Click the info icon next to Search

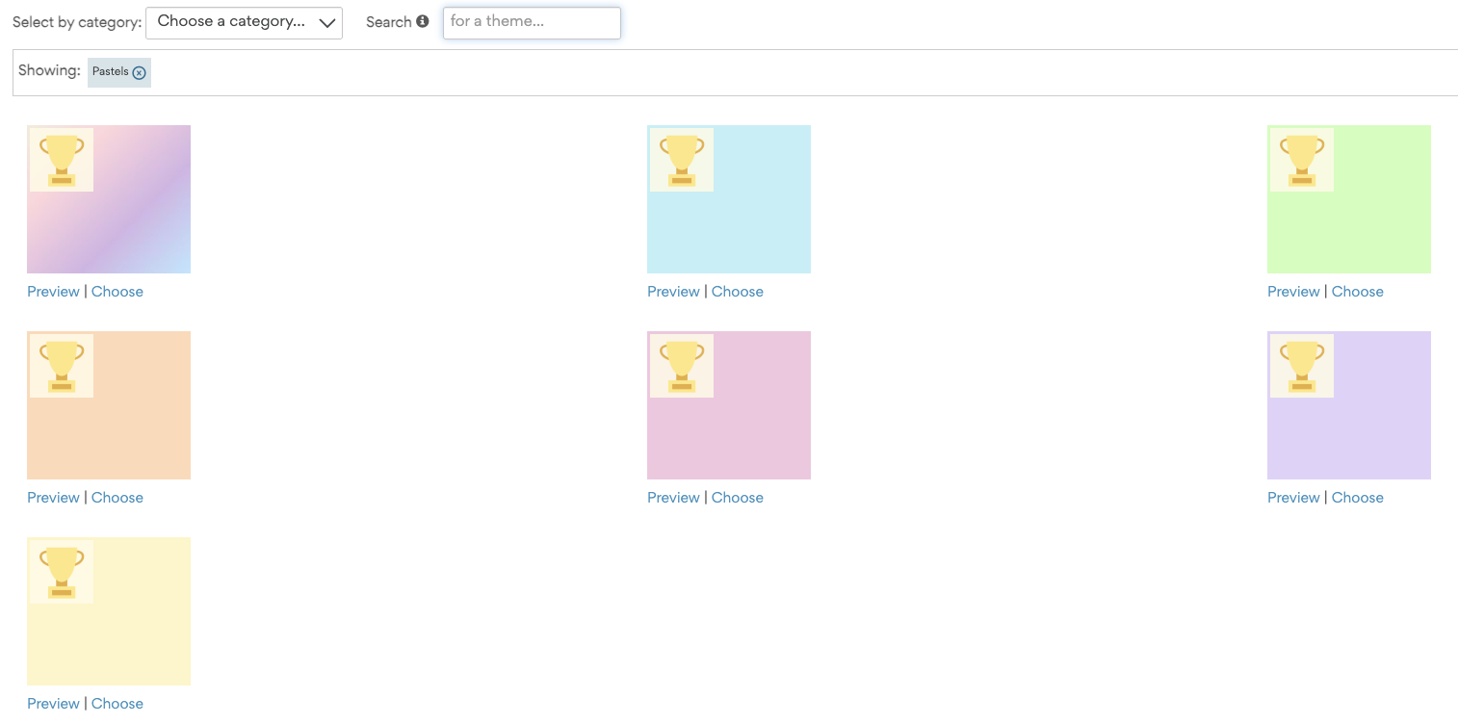pyautogui.click(x=424, y=20)
